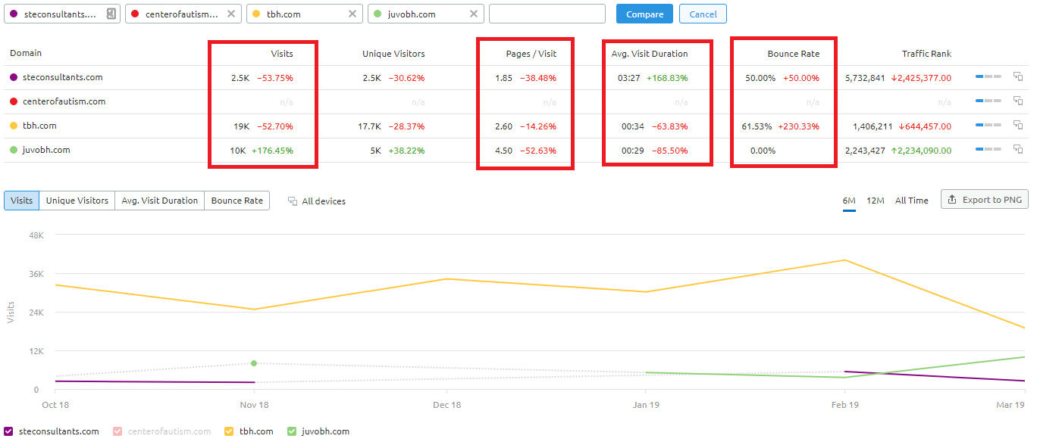Click accuracy bar indicator in juvobh.com row
This screenshot has height=448, width=1037.
(988, 150)
